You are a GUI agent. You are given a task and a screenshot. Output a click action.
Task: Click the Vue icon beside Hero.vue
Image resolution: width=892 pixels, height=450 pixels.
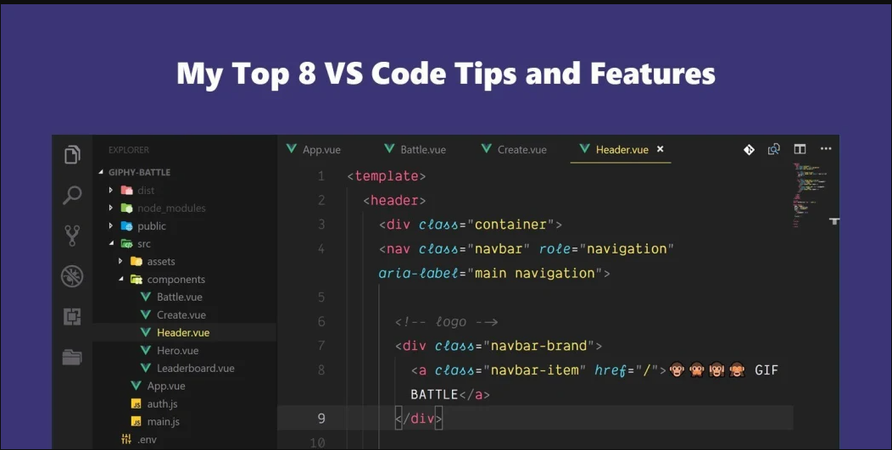(146, 350)
